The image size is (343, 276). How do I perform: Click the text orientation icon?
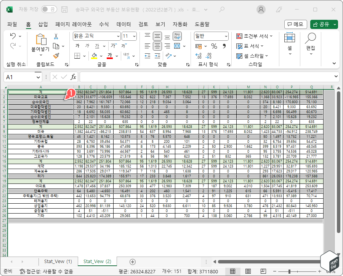(x=168, y=56)
